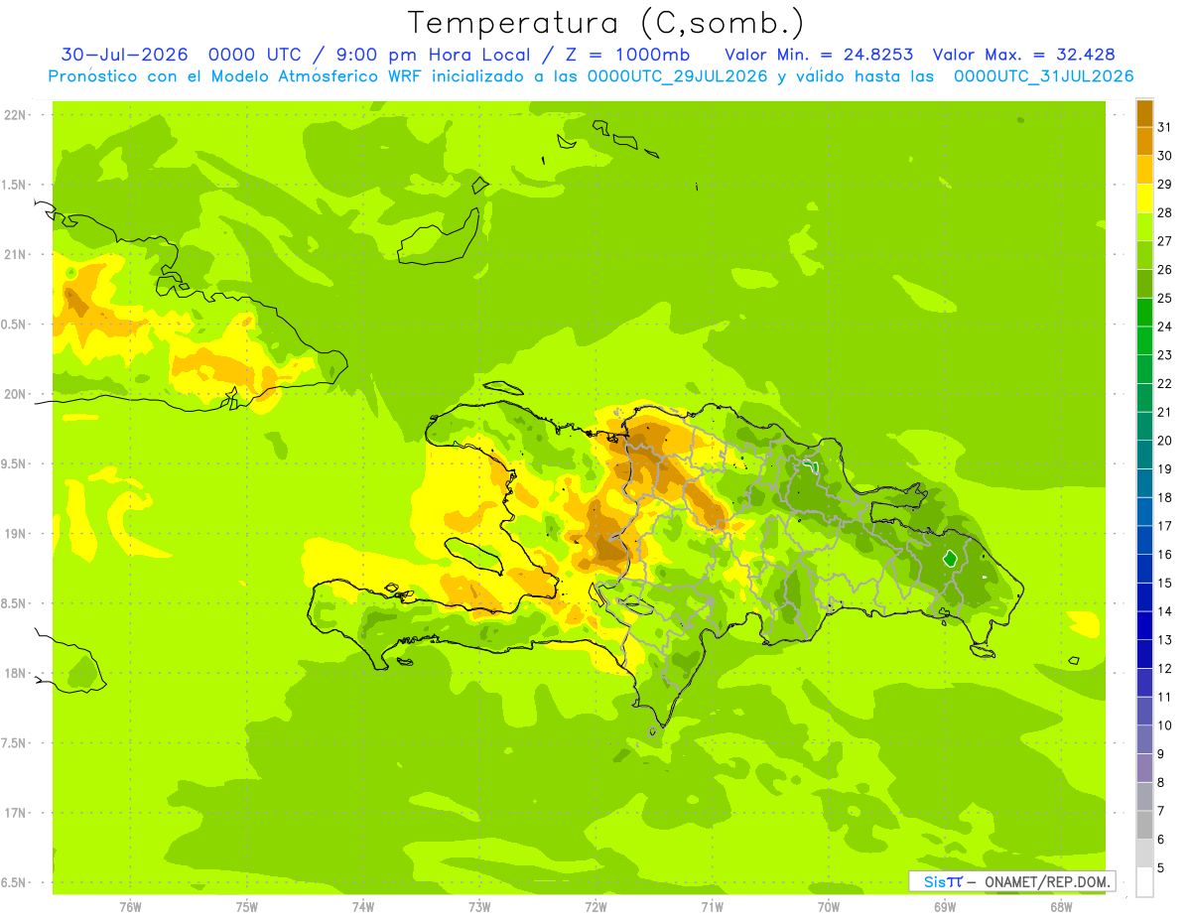Viewport: 1191px width, 920px height.
Task: Click 'Valor Min. = 24.8253' readout
Action: pyautogui.click(x=819, y=55)
